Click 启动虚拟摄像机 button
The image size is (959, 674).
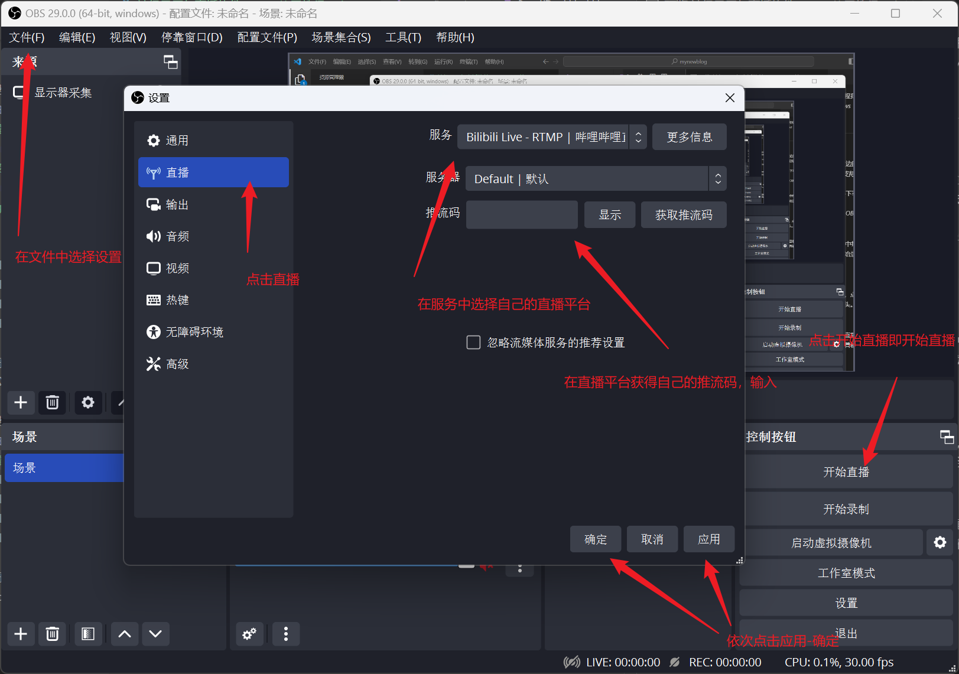coord(831,542)
